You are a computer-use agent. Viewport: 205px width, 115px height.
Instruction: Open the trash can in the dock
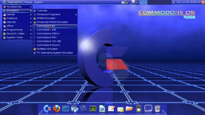(157, 109)
